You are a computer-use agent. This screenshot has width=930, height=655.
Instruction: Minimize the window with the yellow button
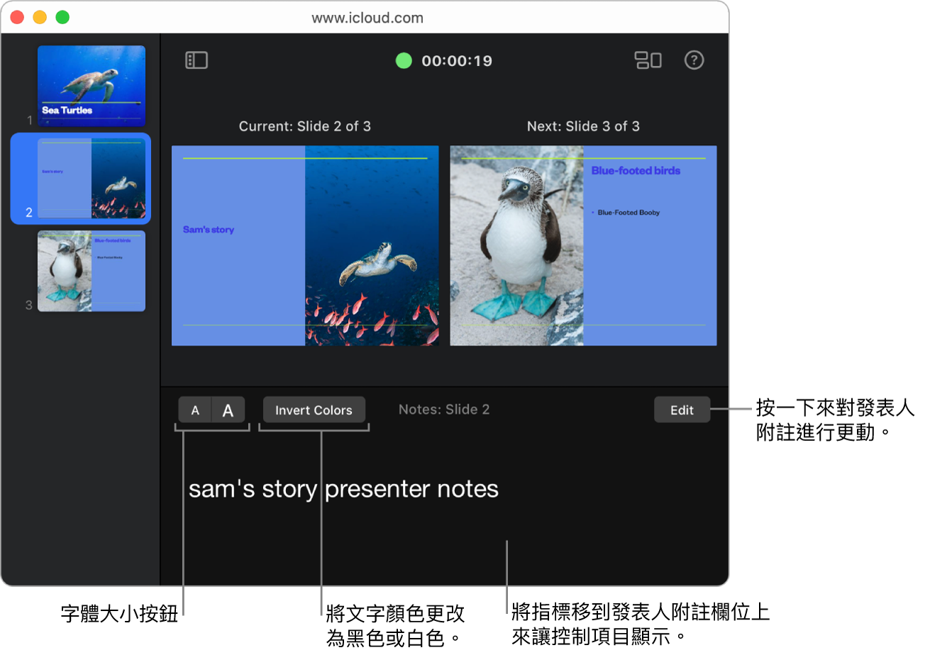40,17
